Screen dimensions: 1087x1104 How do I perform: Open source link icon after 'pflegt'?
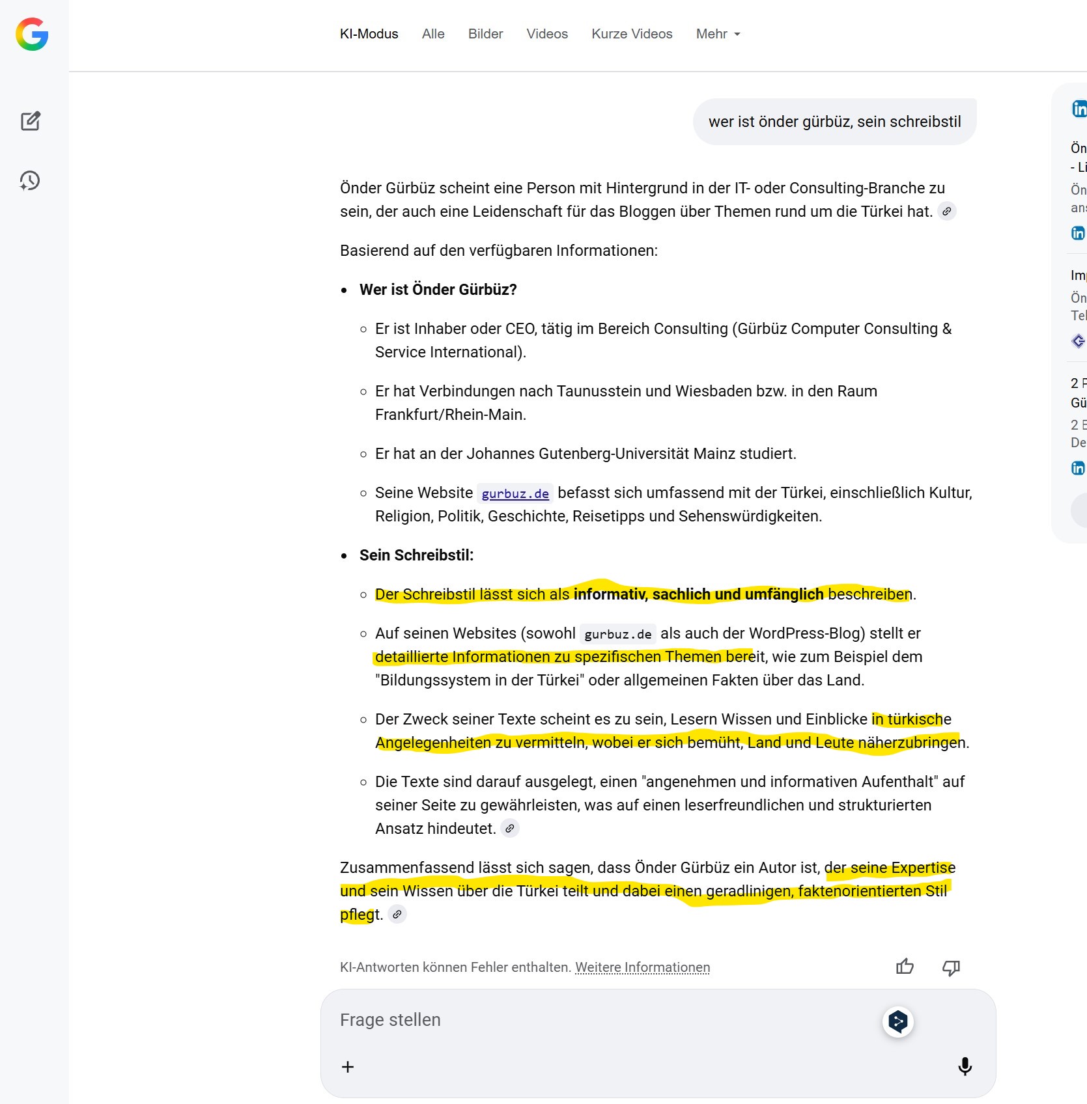click(397, 915)
